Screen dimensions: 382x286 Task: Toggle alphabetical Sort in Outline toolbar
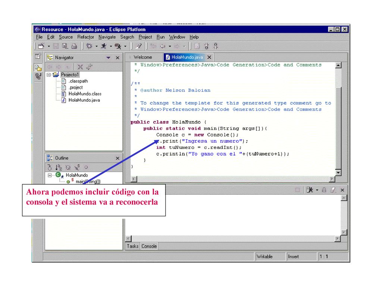point(59,167)
